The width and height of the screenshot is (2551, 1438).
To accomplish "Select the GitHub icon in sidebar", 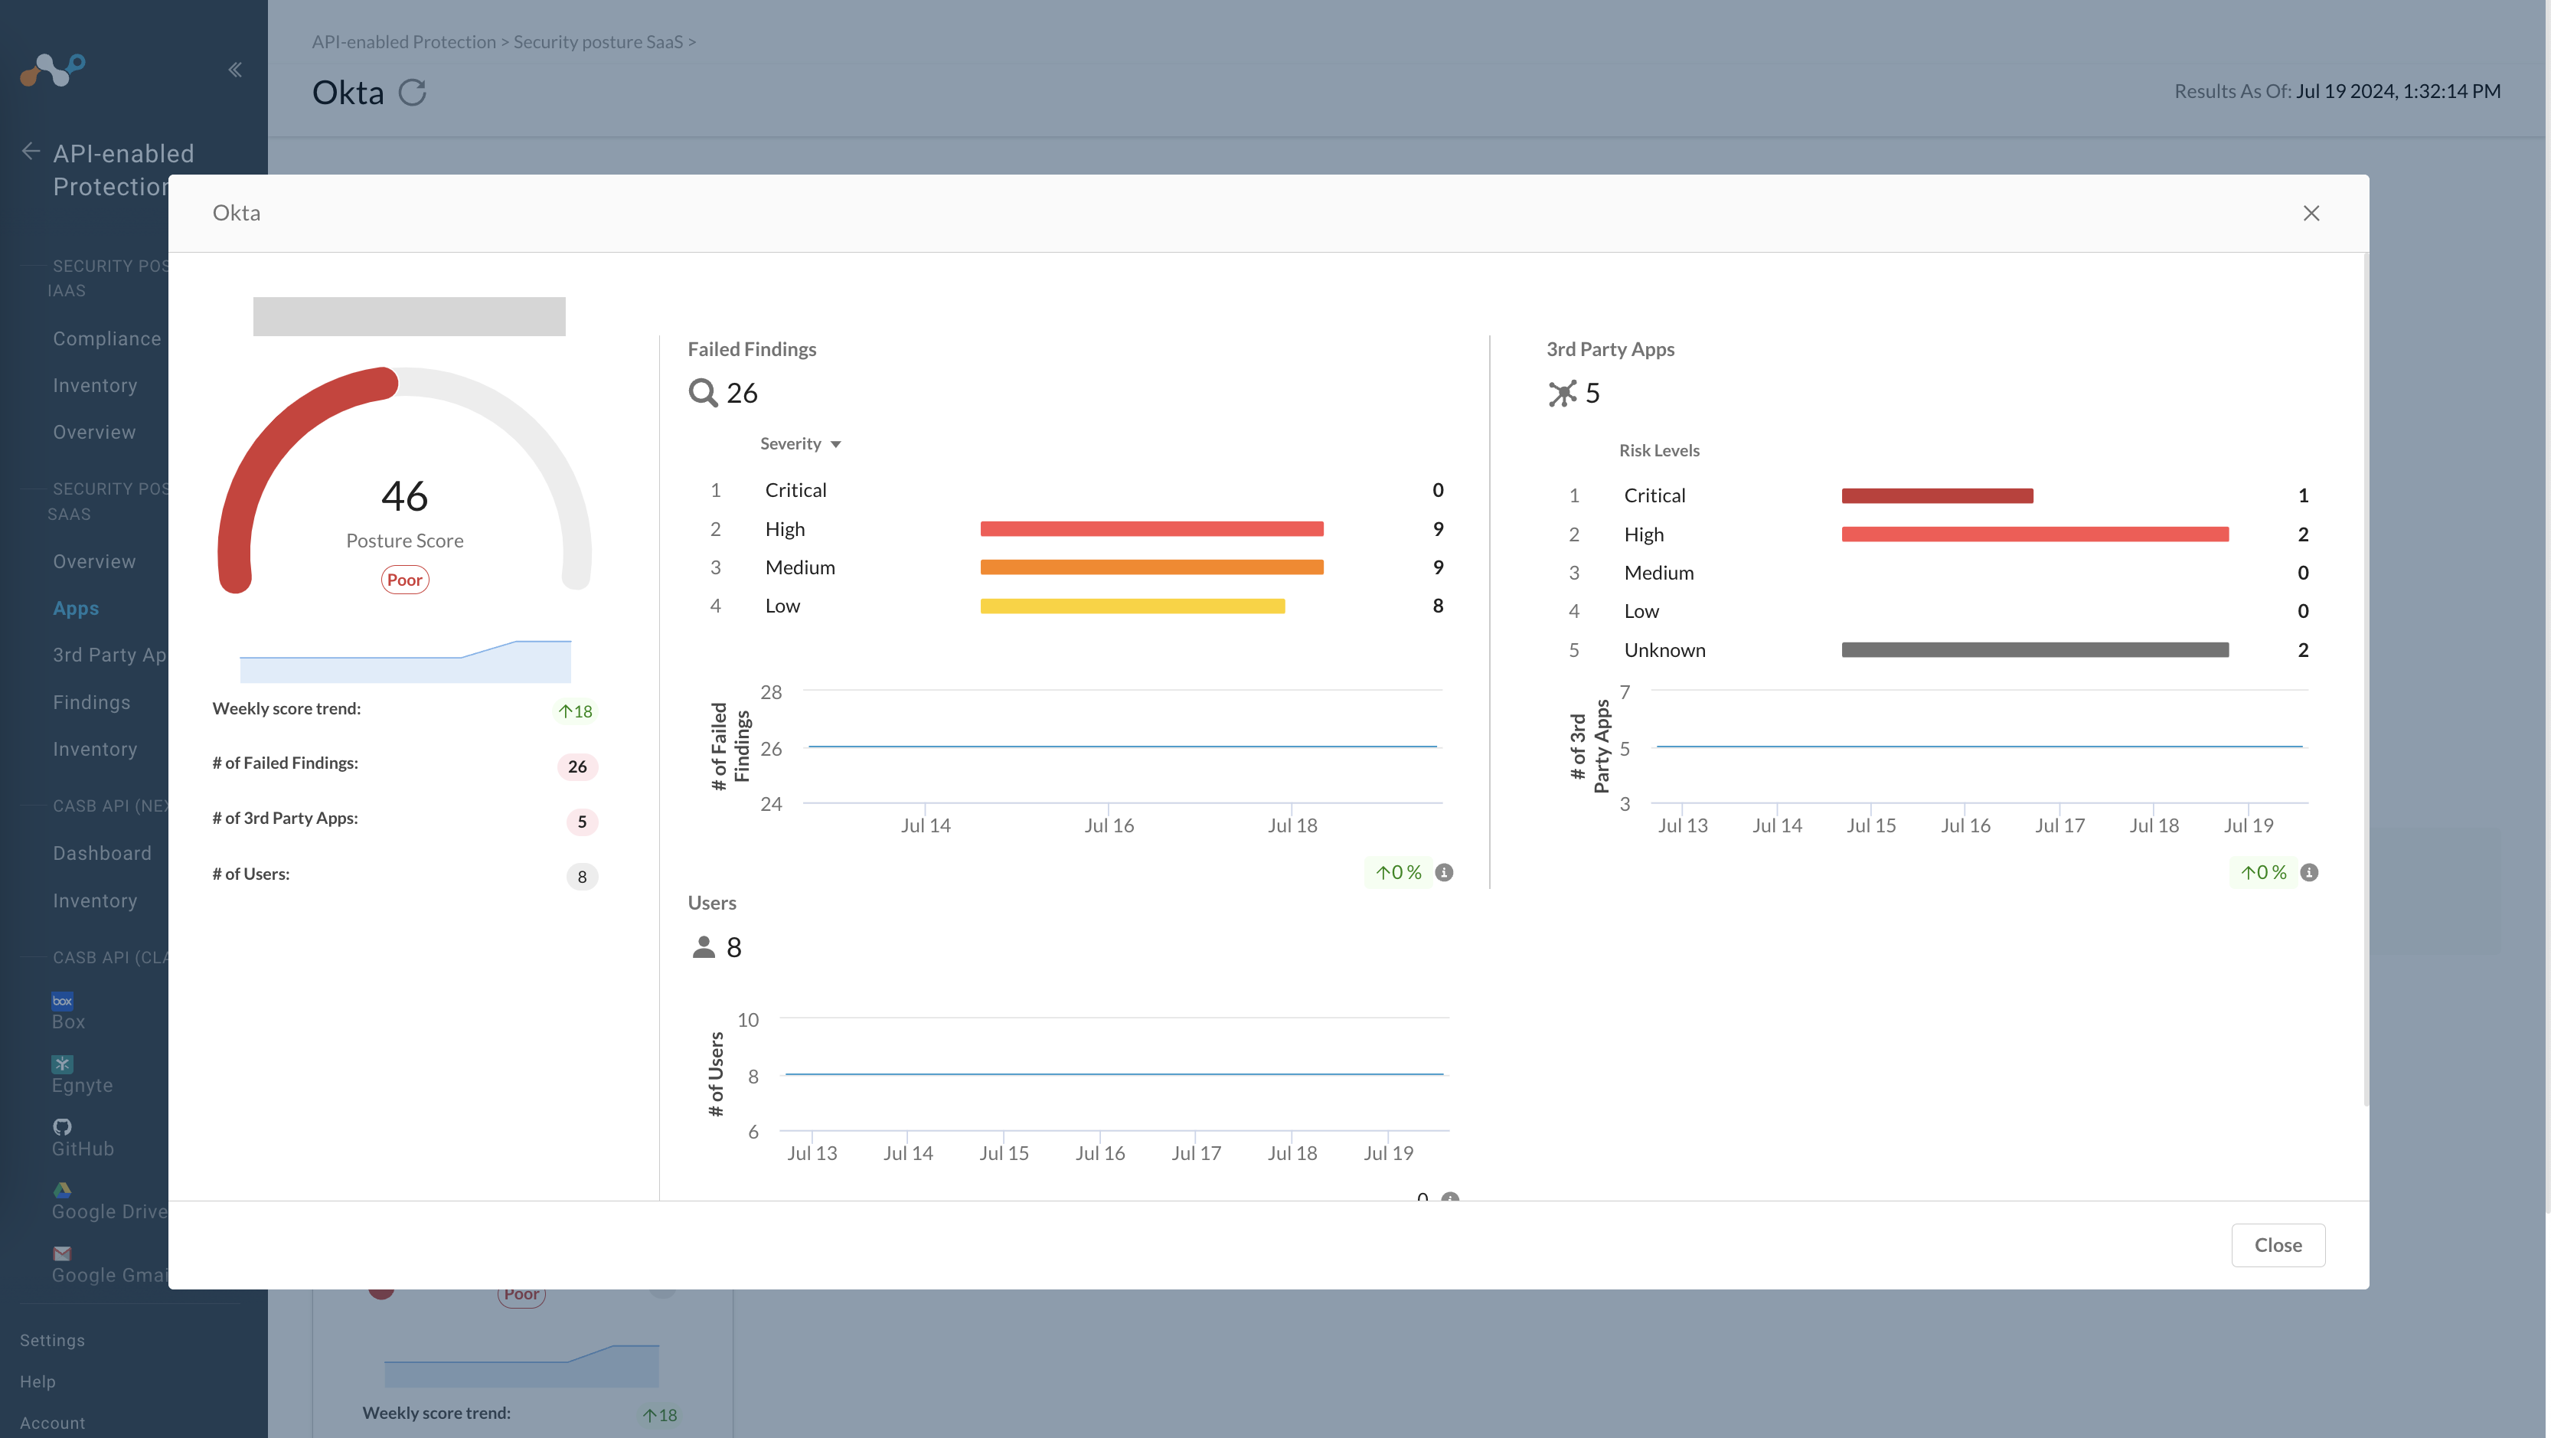I will [x=61, y=1126].
